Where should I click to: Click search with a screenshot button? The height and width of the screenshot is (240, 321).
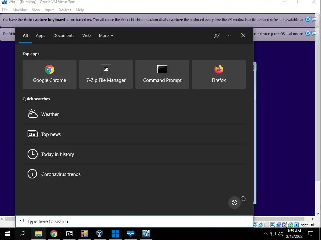(234, 202)
